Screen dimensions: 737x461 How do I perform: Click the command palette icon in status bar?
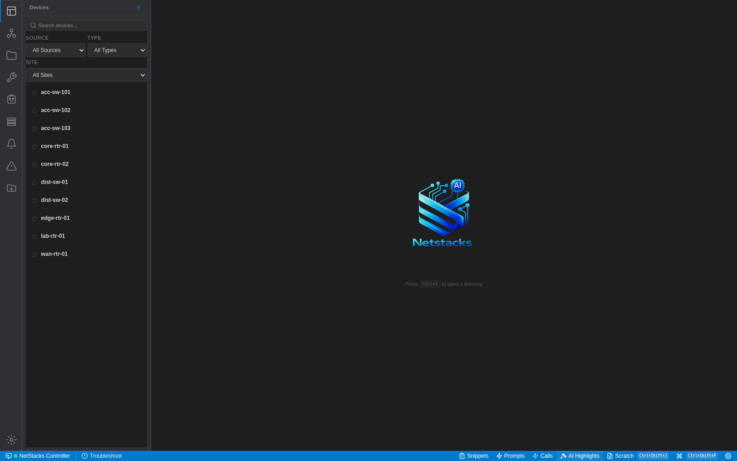click(679, 456)
